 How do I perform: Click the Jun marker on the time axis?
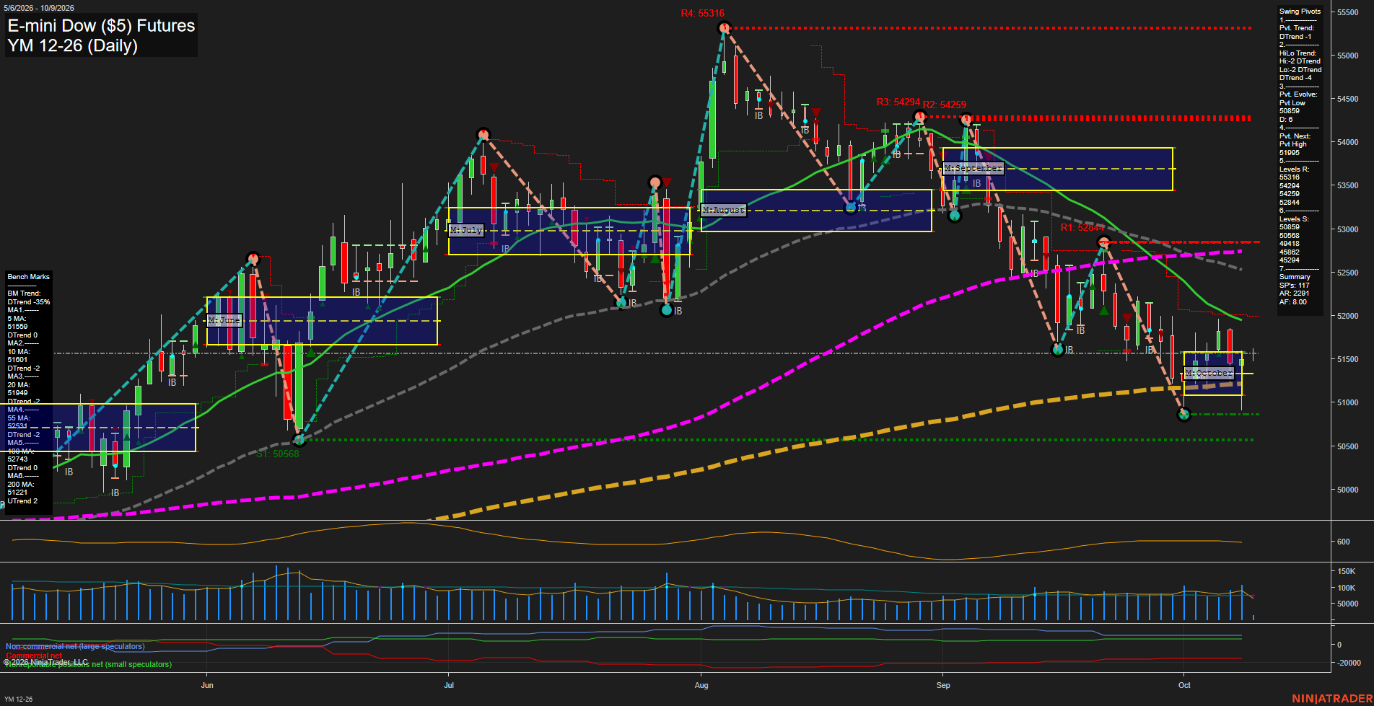207,685
